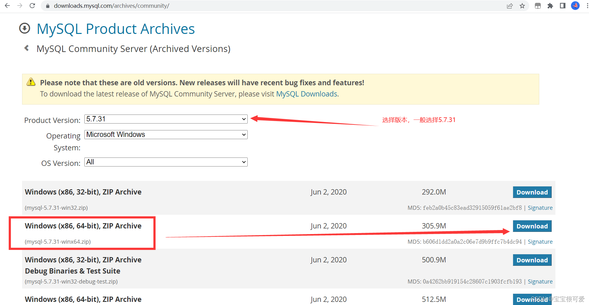Click the extension icon left of puzzle
This screenshot has width=589, height=305.
click(538, 6)
